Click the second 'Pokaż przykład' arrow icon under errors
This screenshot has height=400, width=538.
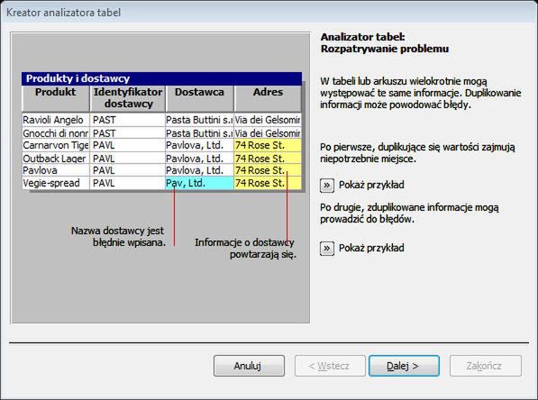point(327,249)
